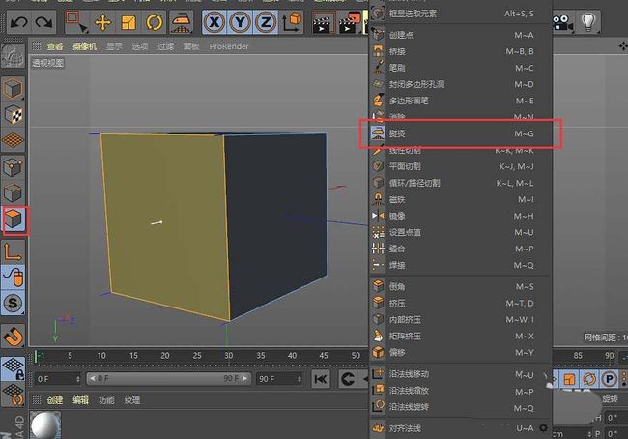Toggle the rotation keyframe recording button
The image size is (628, 439).
click(x=589, y=379)
